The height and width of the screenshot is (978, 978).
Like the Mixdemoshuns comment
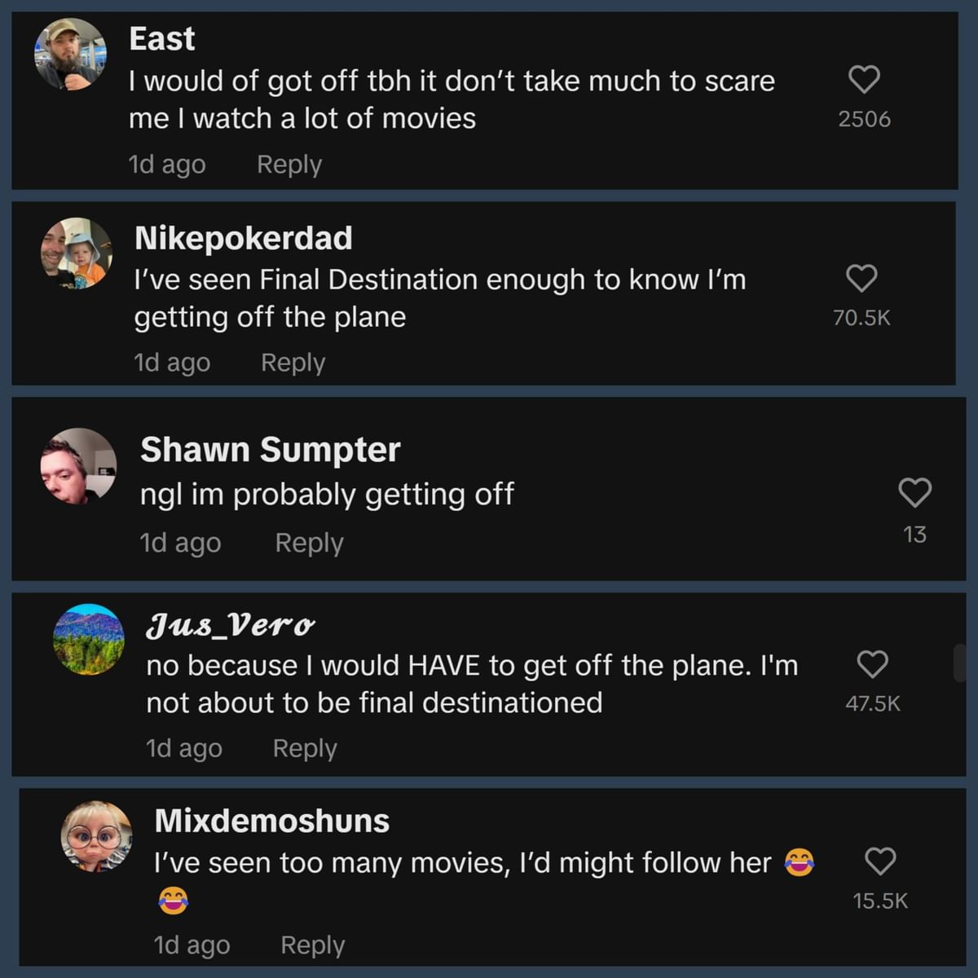click(x=879, y=861)
